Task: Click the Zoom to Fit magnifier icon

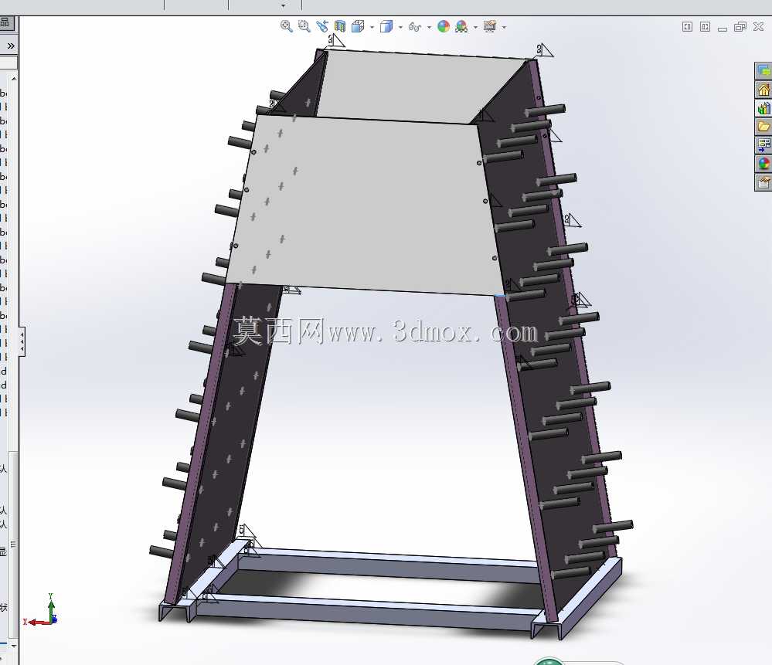Action: coord(287,26)
